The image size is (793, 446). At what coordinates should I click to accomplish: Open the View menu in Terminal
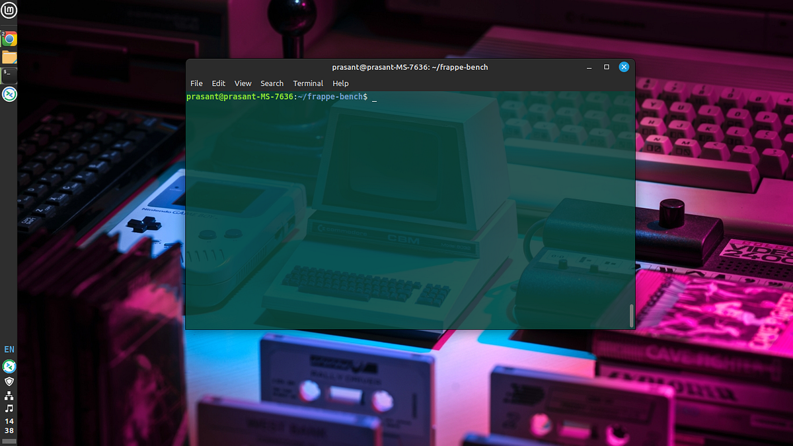[243, 83]
